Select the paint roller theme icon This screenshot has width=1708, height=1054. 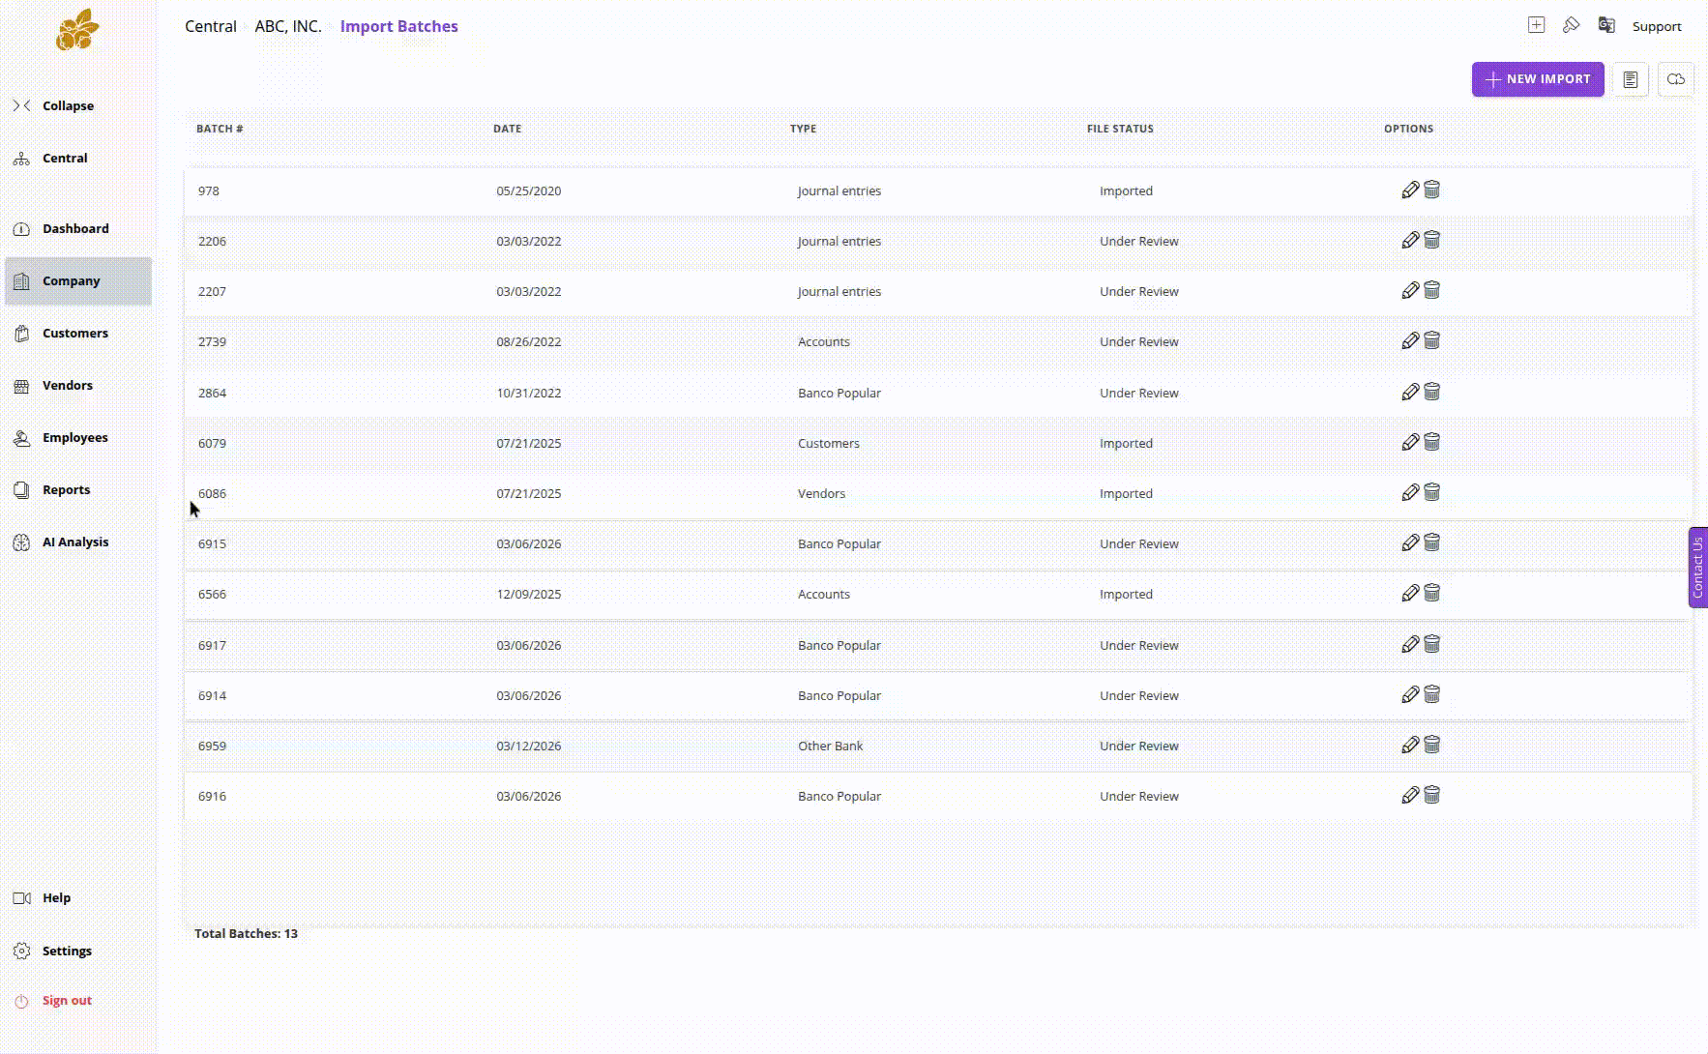(1571, 25)
